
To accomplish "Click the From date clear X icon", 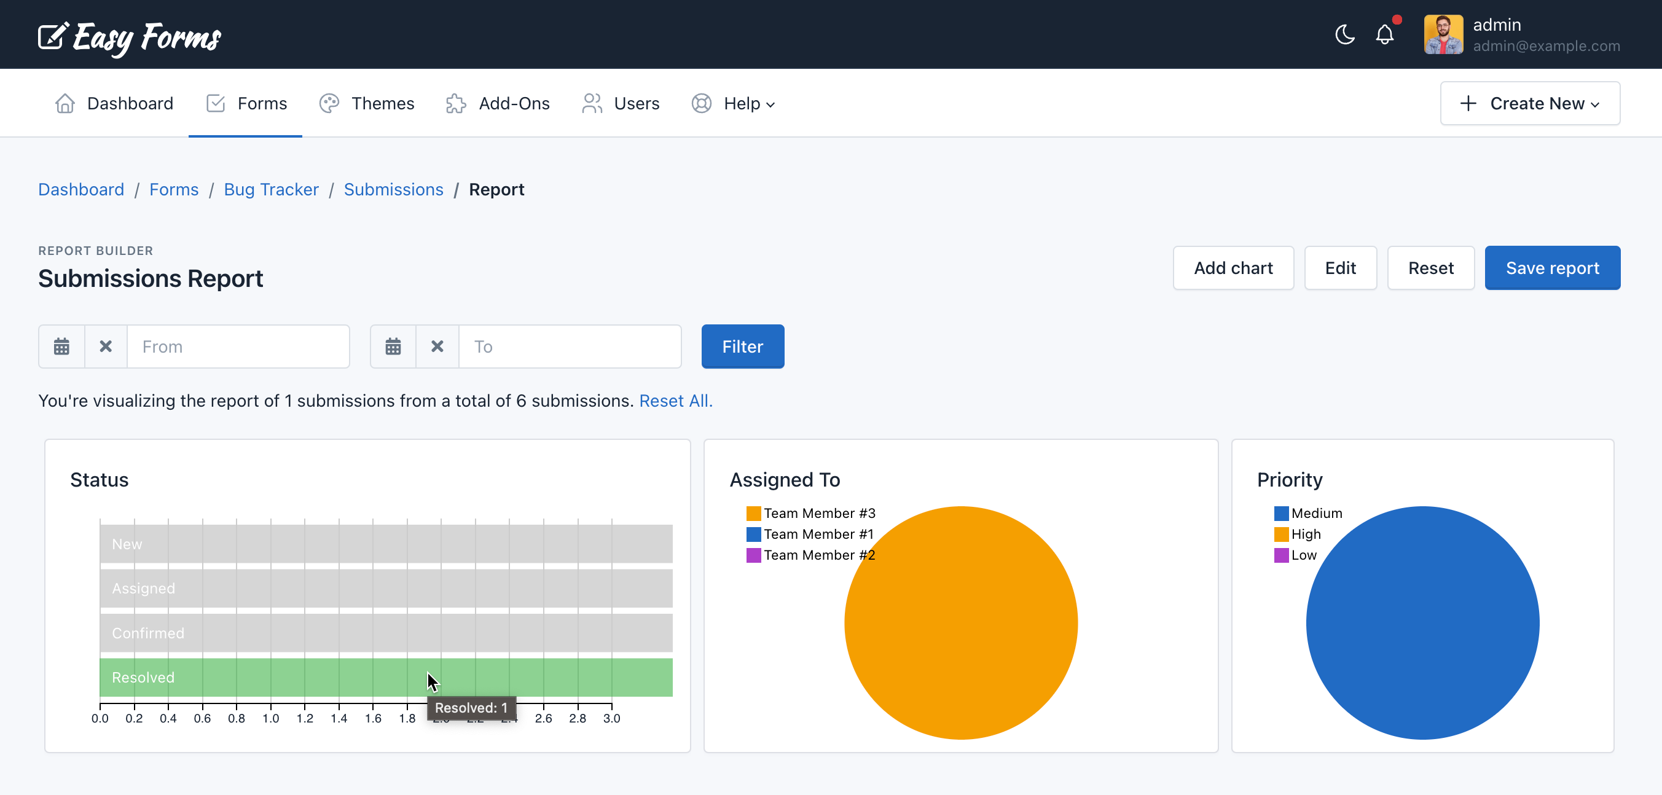I will coord(106,347).
